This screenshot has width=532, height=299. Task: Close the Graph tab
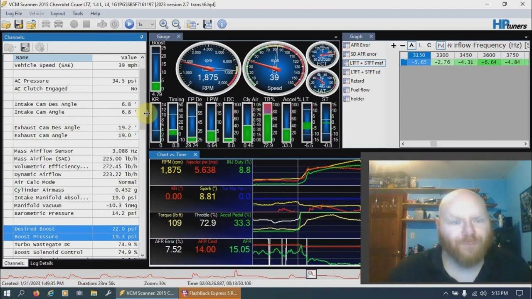pyautogui.click(x=371, y=37)
